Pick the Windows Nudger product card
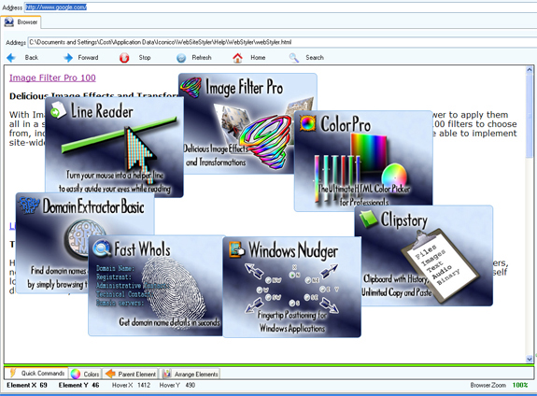Viewport: 537px width, 396px height. [291, 287]
